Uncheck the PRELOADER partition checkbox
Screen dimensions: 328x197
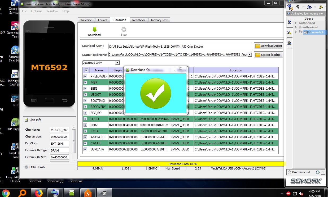pos(85,76)
